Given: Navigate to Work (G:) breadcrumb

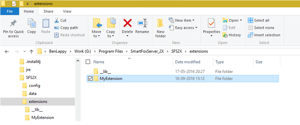Looking at the screenshot, I should 82,52.
